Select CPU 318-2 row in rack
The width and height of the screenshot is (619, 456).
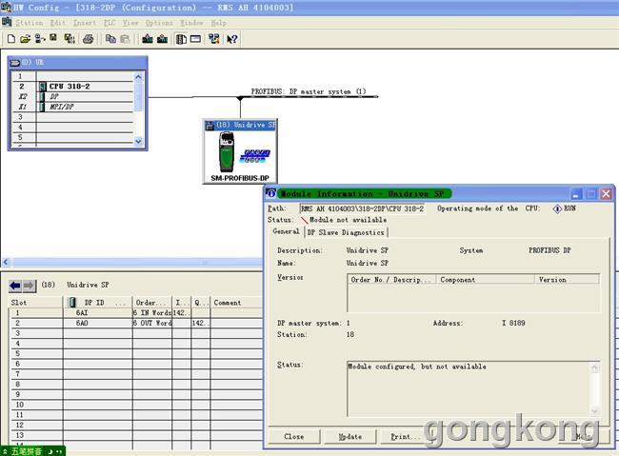point(72,87)
